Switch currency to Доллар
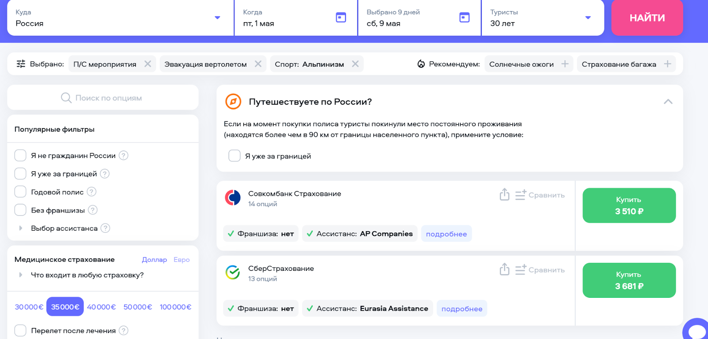This screenshot has width=708, height=339. pyautogui.click(x=154, y=260)
